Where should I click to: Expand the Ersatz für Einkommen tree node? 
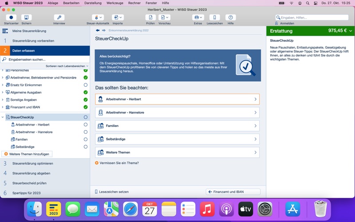pos(3,85)
